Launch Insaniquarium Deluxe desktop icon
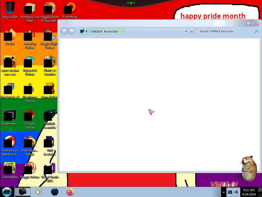This screenshot has height=197, width=262. point(30,145)
